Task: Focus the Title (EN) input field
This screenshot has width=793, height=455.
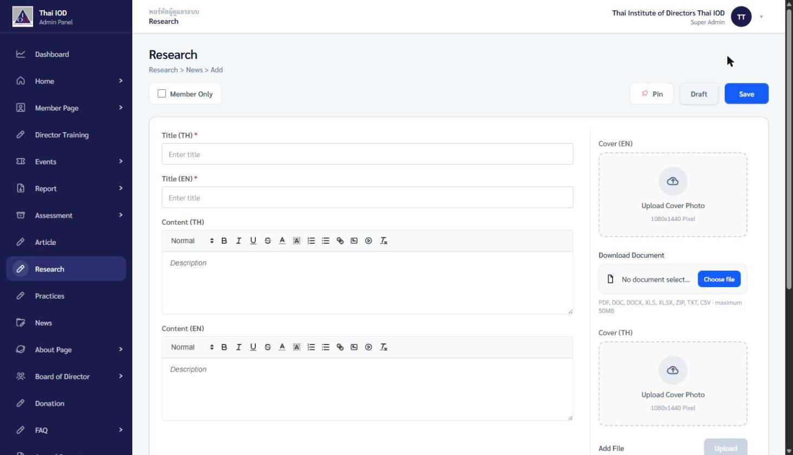Action: coord(367,197)
